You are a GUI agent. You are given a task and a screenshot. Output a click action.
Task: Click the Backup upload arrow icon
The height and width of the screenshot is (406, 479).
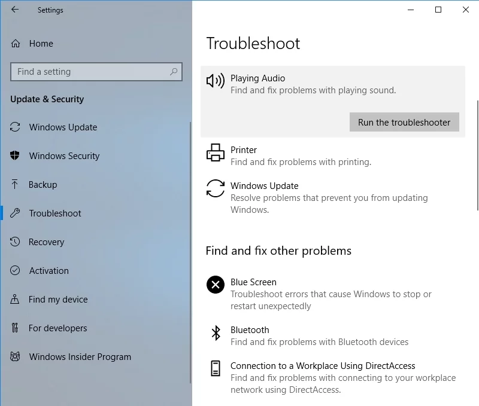point(16,185)
